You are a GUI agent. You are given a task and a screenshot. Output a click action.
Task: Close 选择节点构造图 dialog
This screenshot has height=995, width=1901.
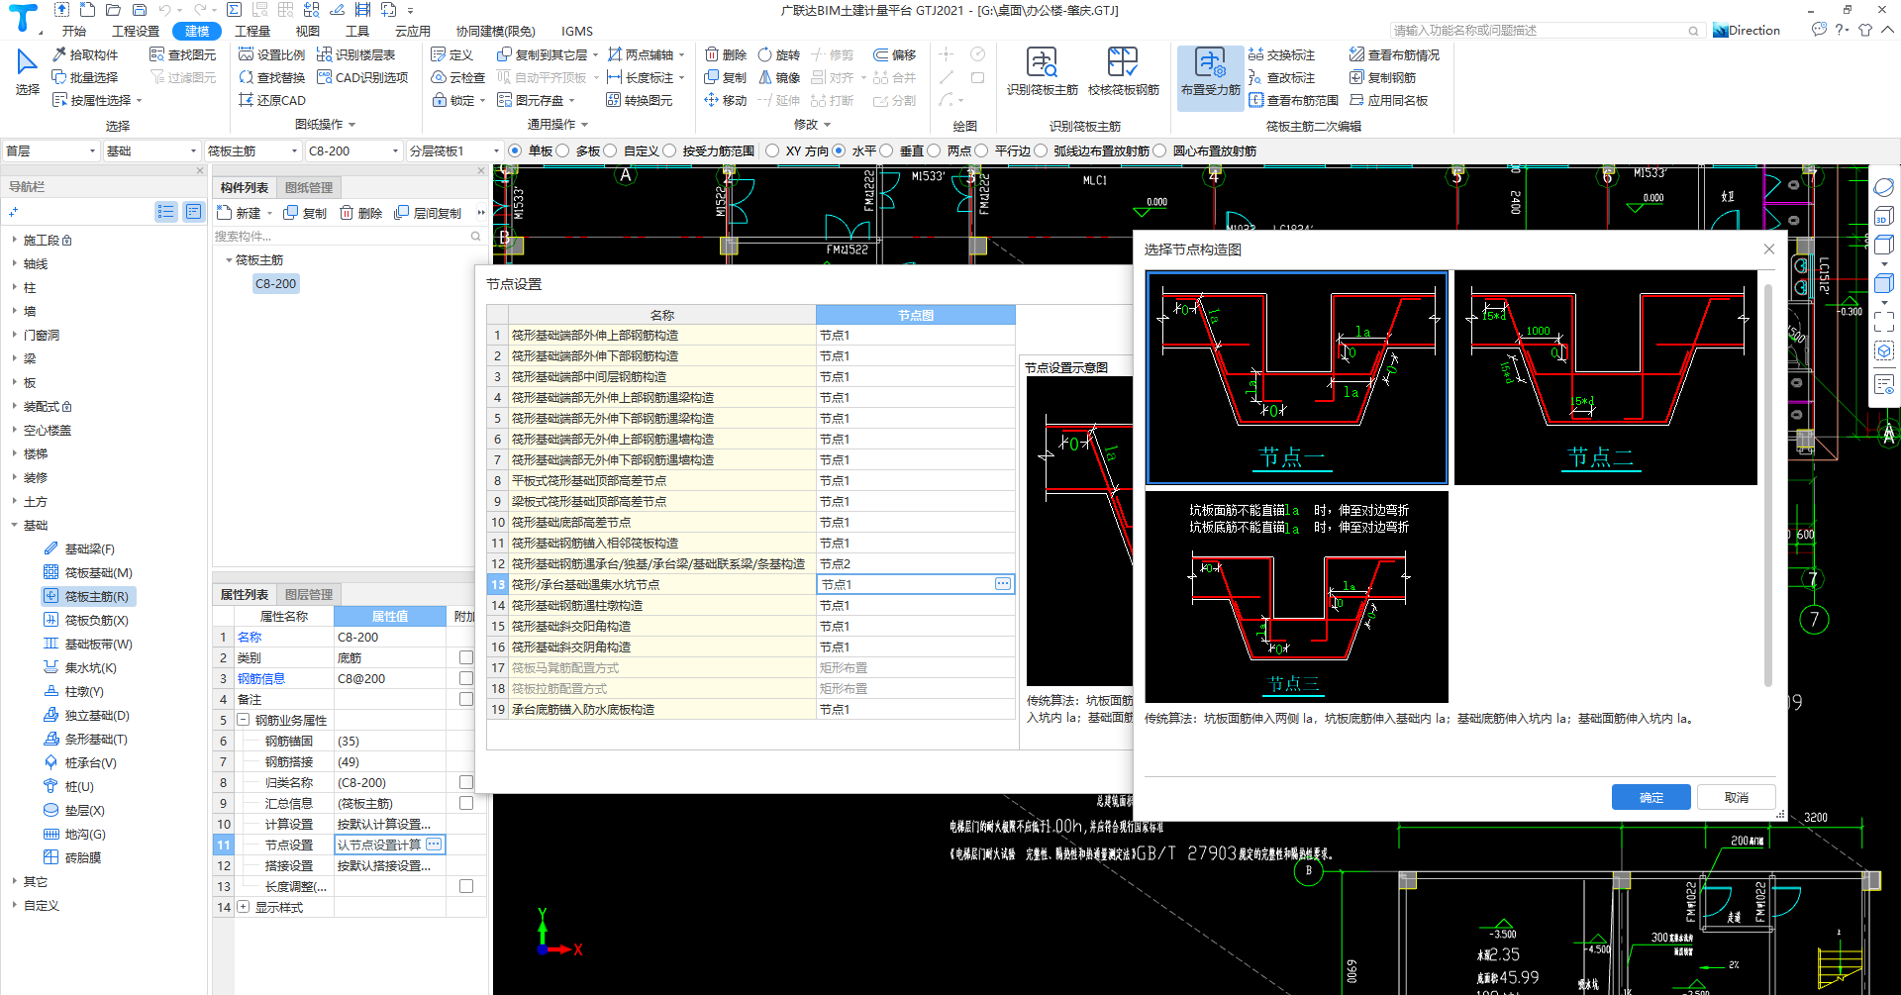(x=1768, y=249)
